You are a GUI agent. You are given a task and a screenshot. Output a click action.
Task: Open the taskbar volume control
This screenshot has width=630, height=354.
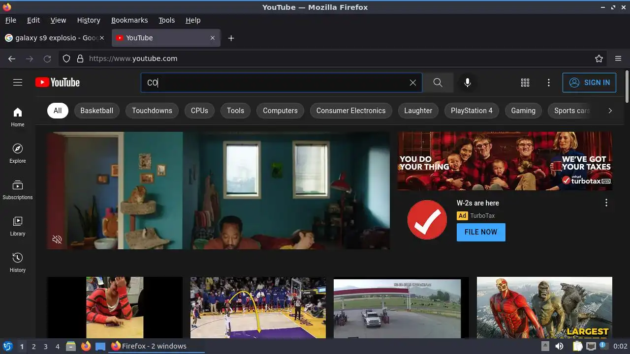click(559, 346)
